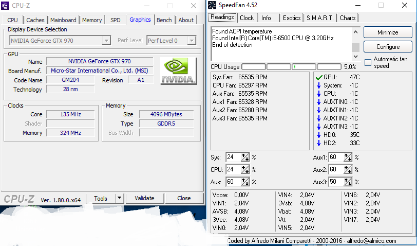The width and height of the screenshot is (417, 246).
Task: Click the last CPU Usage bar
Action: click(x=329, y=66)
